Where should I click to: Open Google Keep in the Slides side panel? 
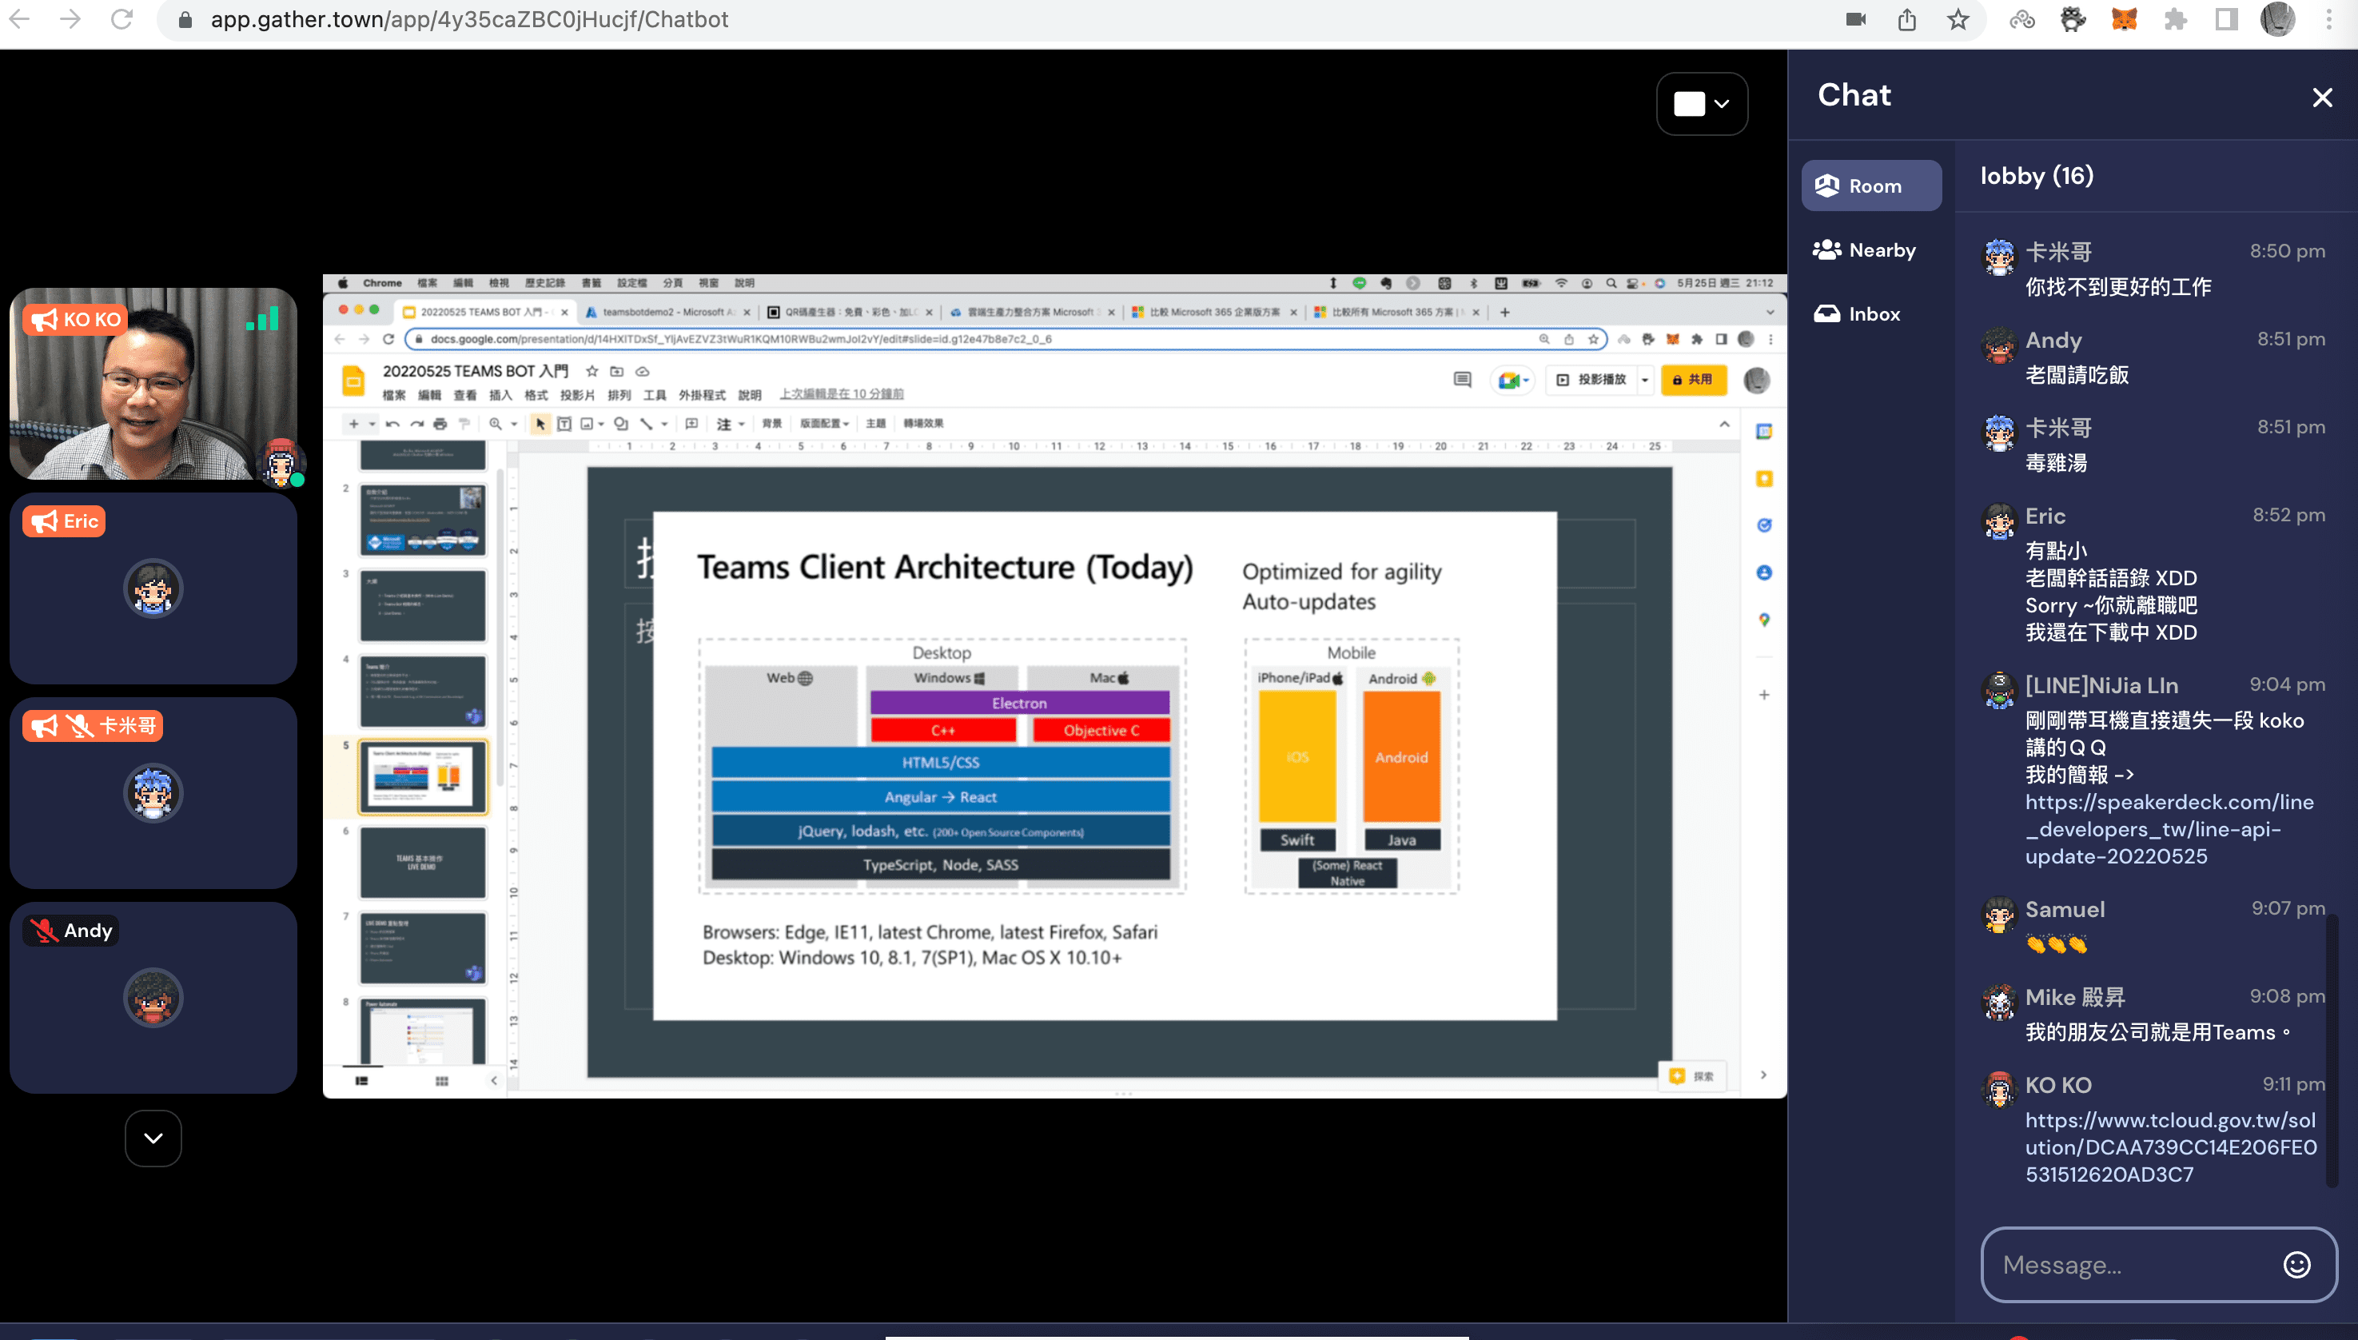(x=1763, y=479)
